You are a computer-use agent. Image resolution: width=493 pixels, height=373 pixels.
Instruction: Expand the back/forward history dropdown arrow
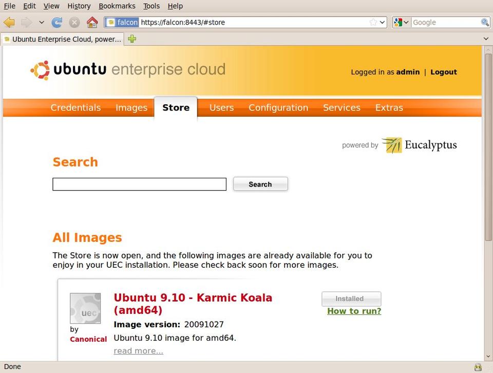coord(42,22)
